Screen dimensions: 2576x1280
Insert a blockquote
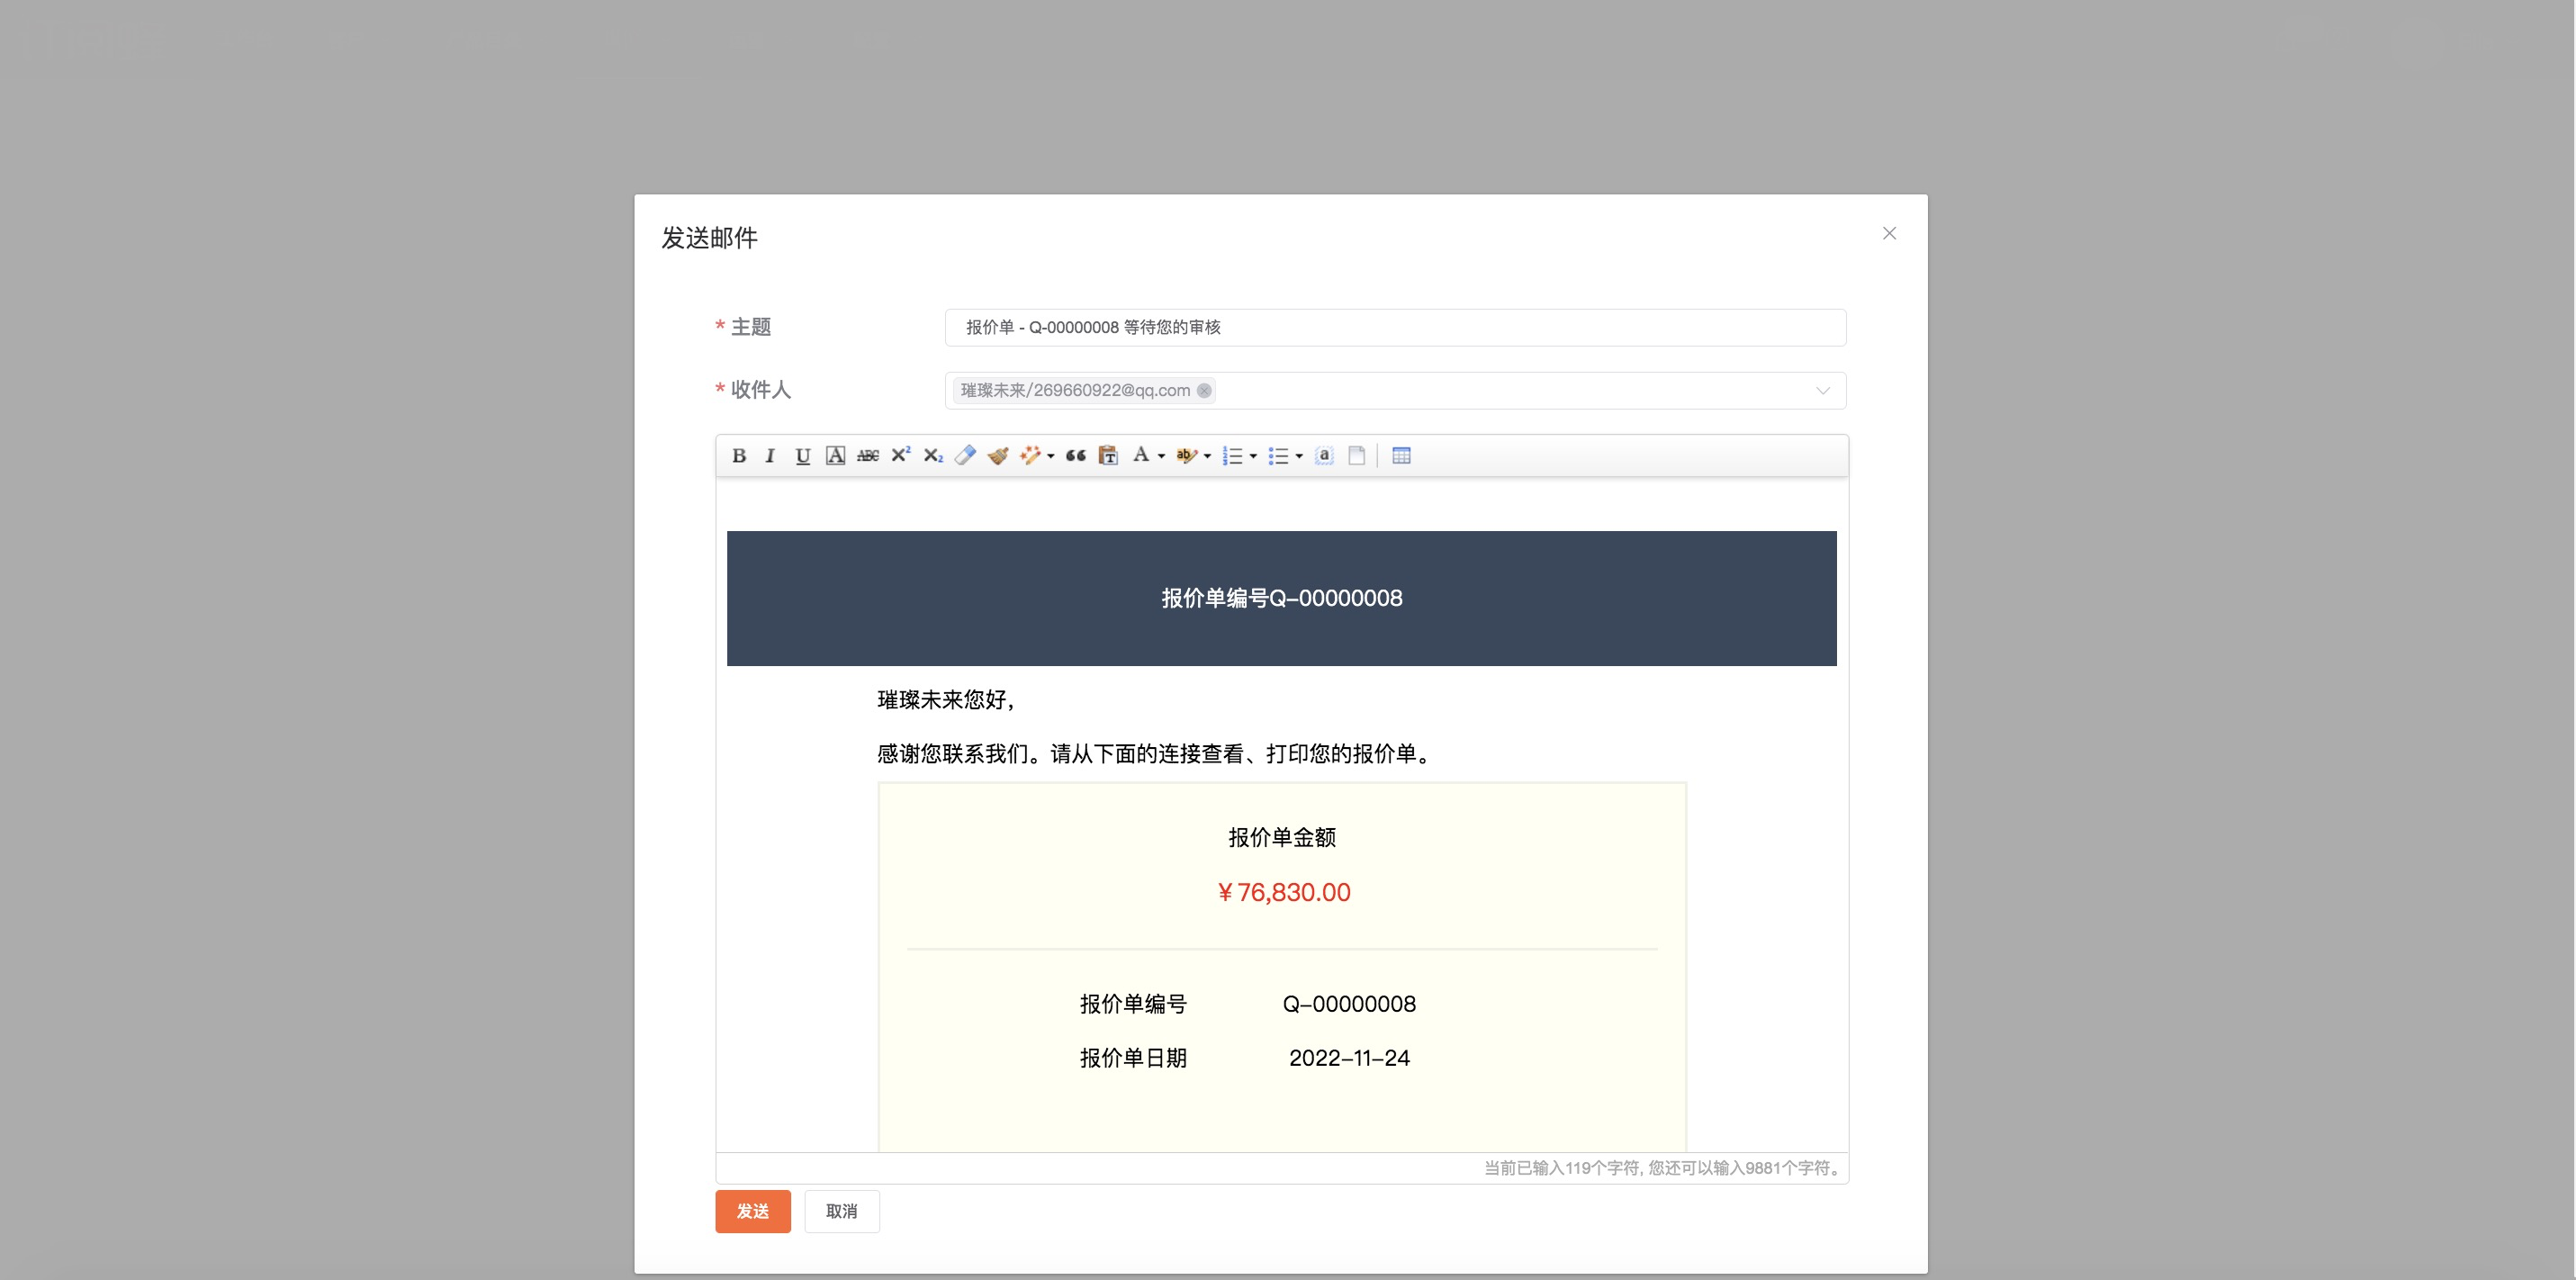(x=1076, y=456)
